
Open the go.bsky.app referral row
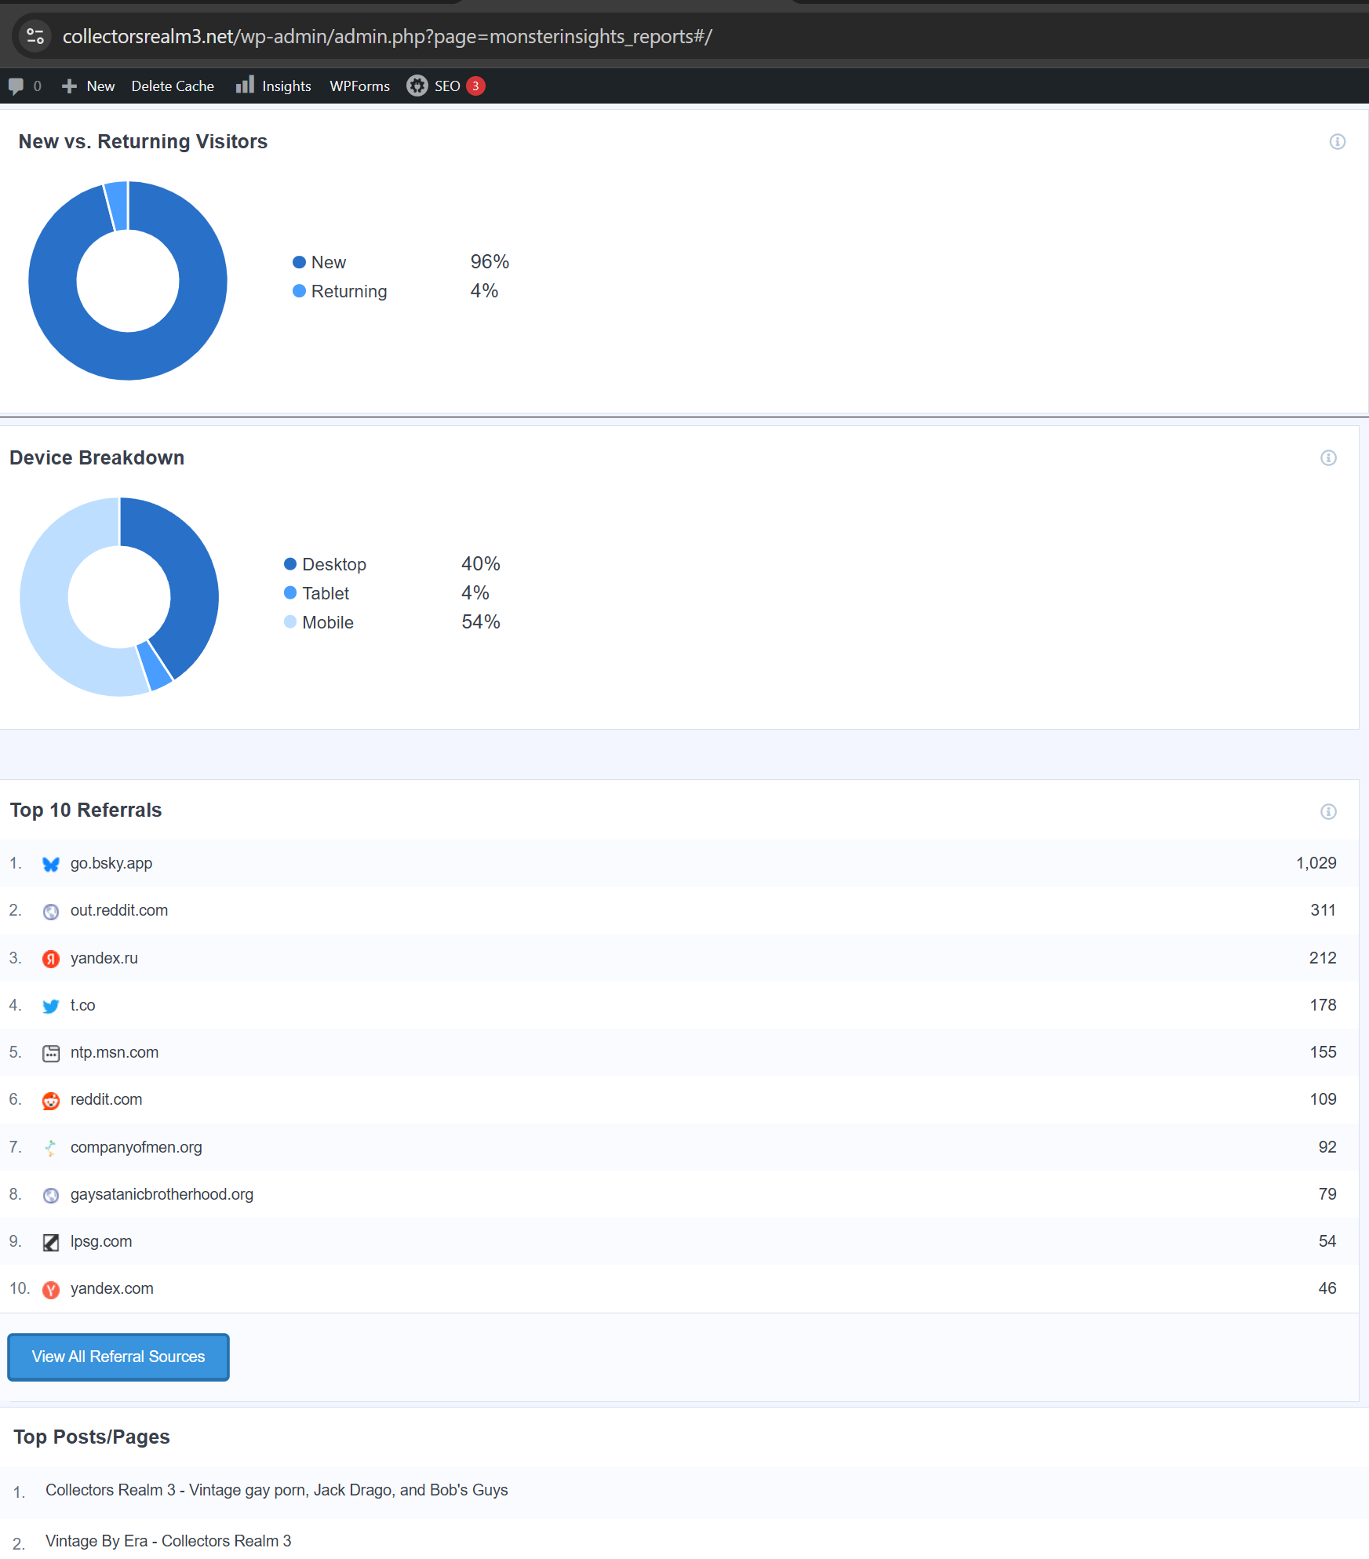tap(679, 863)
